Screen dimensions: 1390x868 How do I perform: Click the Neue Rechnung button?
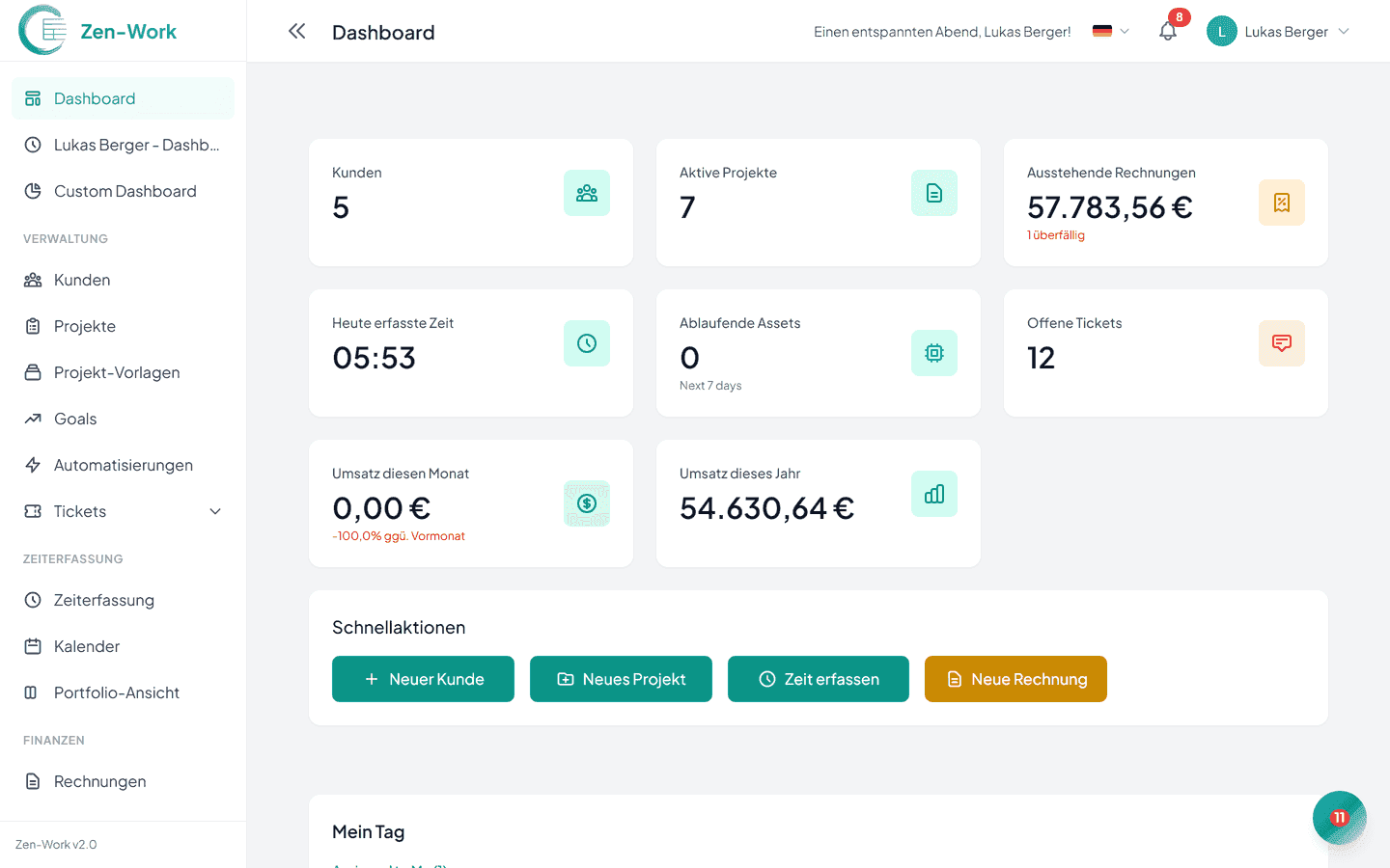(1015, 679)
